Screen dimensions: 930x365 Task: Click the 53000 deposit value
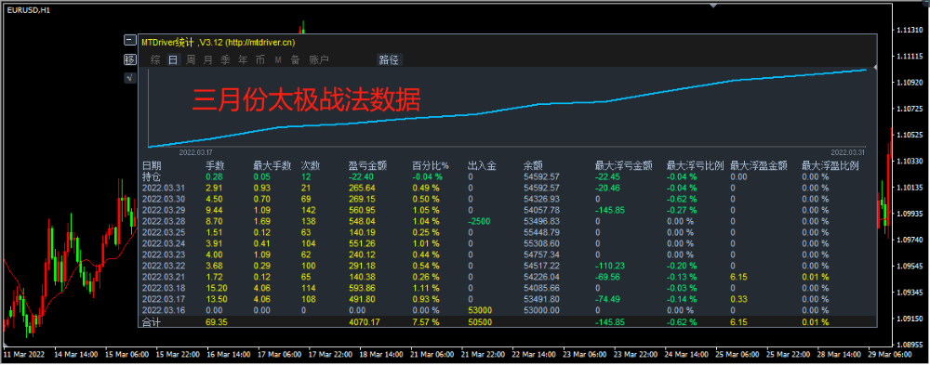click(x=479, y=310)
